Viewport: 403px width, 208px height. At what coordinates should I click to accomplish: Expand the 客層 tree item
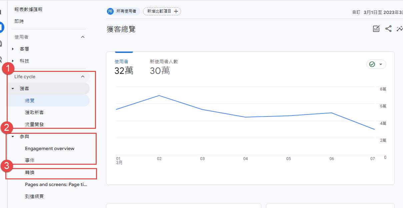click(x=13, y=49)
